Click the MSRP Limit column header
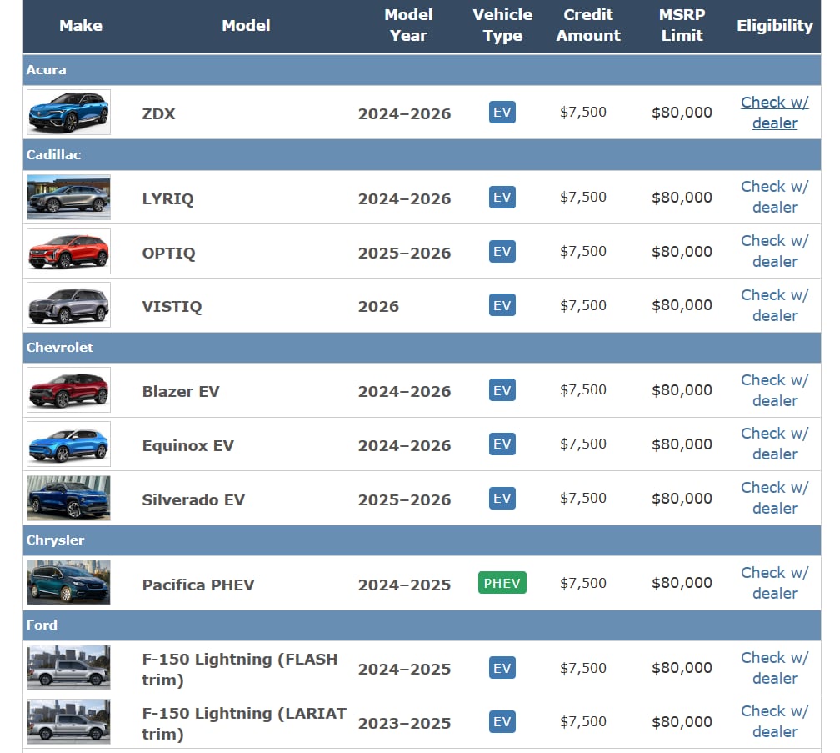Screen dimensions: 840x753 coord(682,26)
